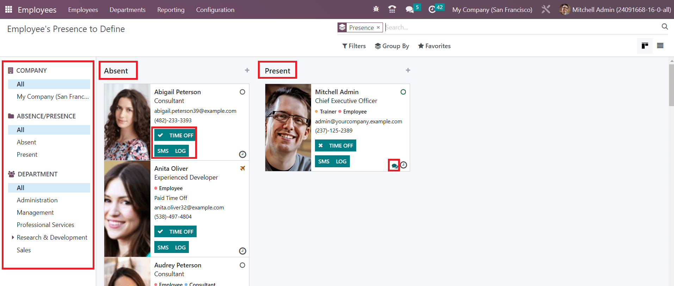The height and width of the screenshot is (286, 674).
Task: Click SMS button on Anita Oliver card
Action: (163, 247)
